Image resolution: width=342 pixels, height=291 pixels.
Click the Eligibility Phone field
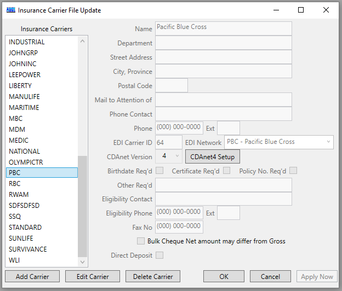tap(179, 213)
